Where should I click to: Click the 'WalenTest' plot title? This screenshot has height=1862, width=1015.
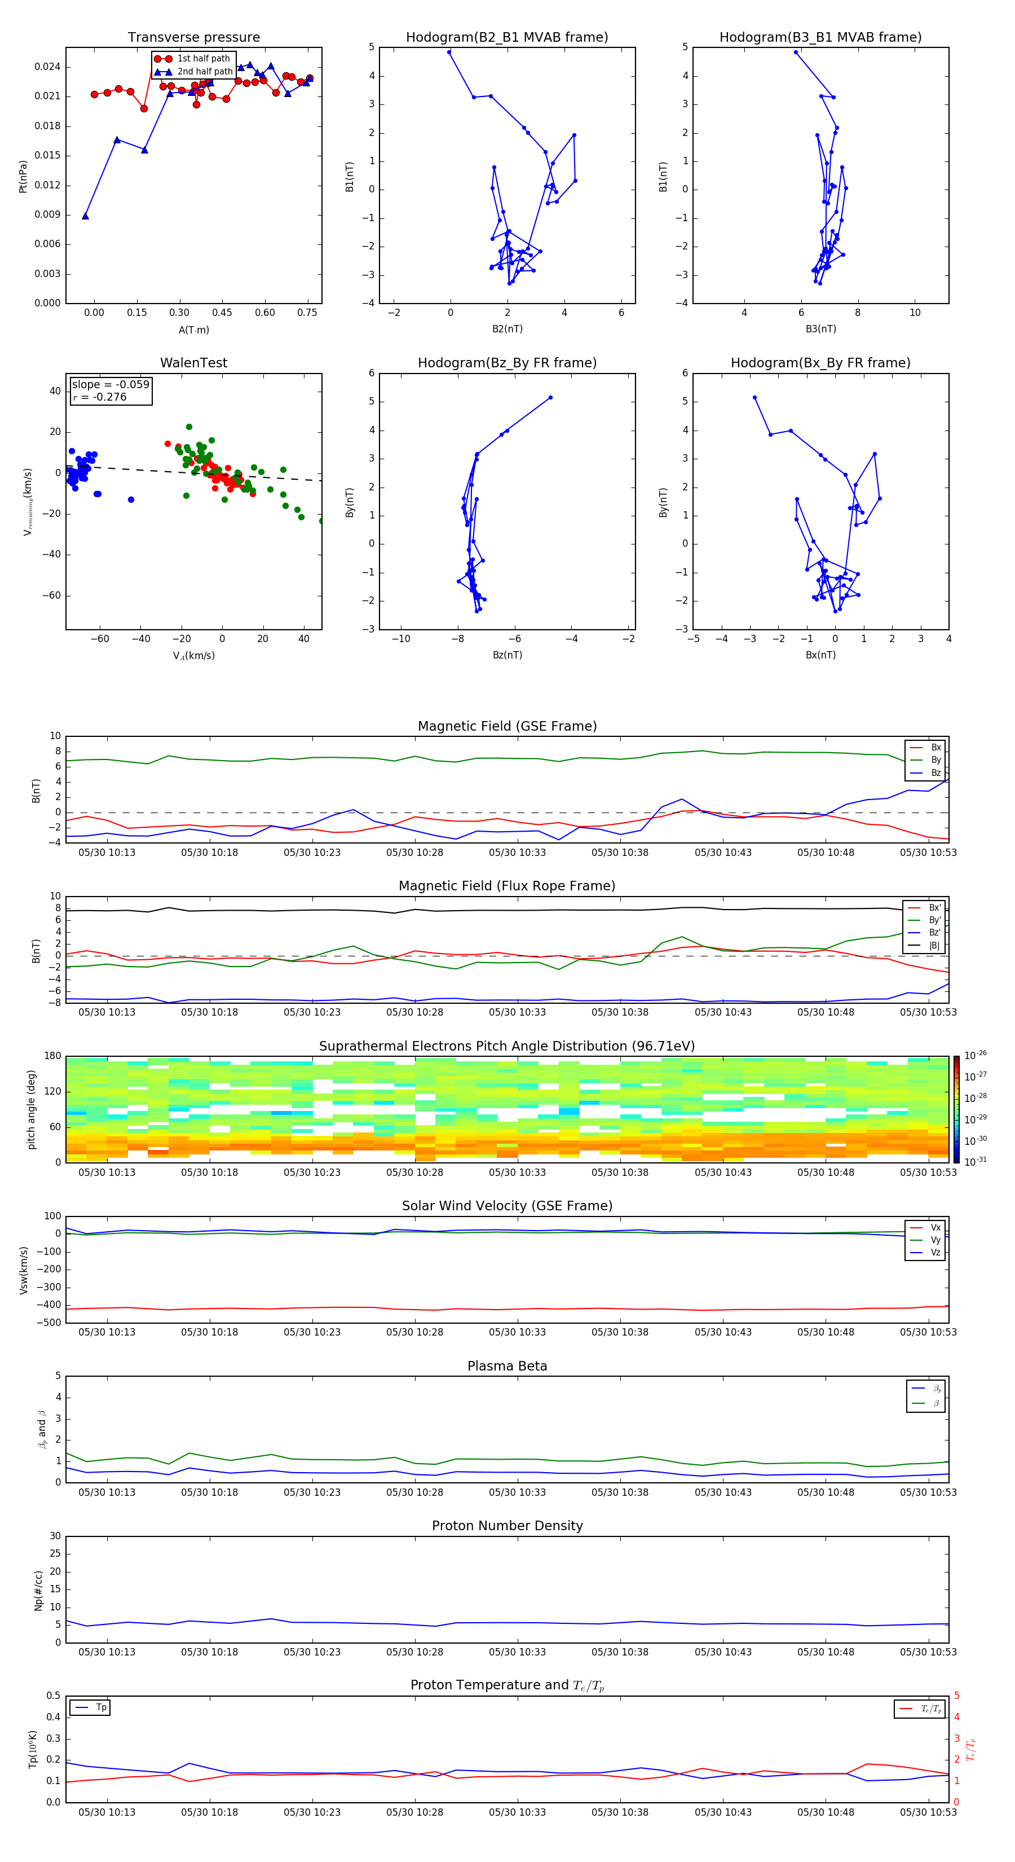[x=193, y=363]
